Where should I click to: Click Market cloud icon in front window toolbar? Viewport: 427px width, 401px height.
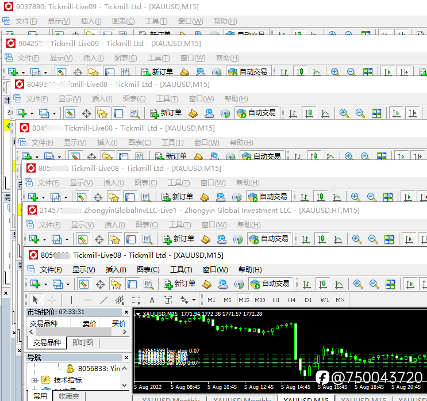[223, 284]
